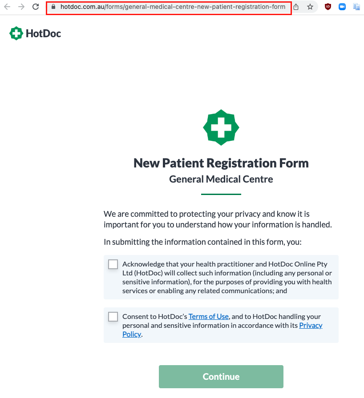The height and width of the screenshot is (398, 364).
Task: Open the Zoom extension icon
Action: 342,7
